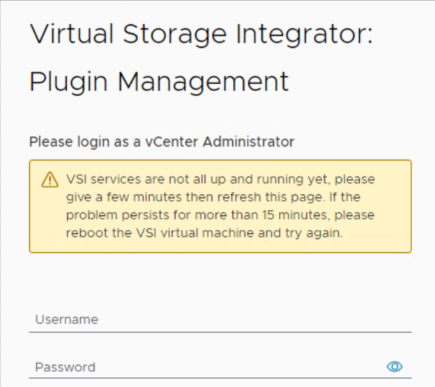
Task: Focus the Username input field
Action: click(220, 320)
